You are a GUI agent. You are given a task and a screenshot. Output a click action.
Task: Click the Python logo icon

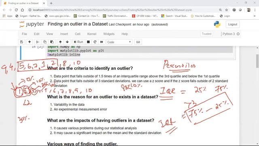(217, 24)
